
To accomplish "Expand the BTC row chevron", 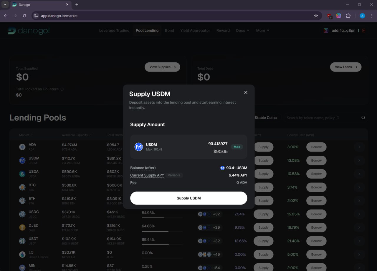I will point(359,187).
